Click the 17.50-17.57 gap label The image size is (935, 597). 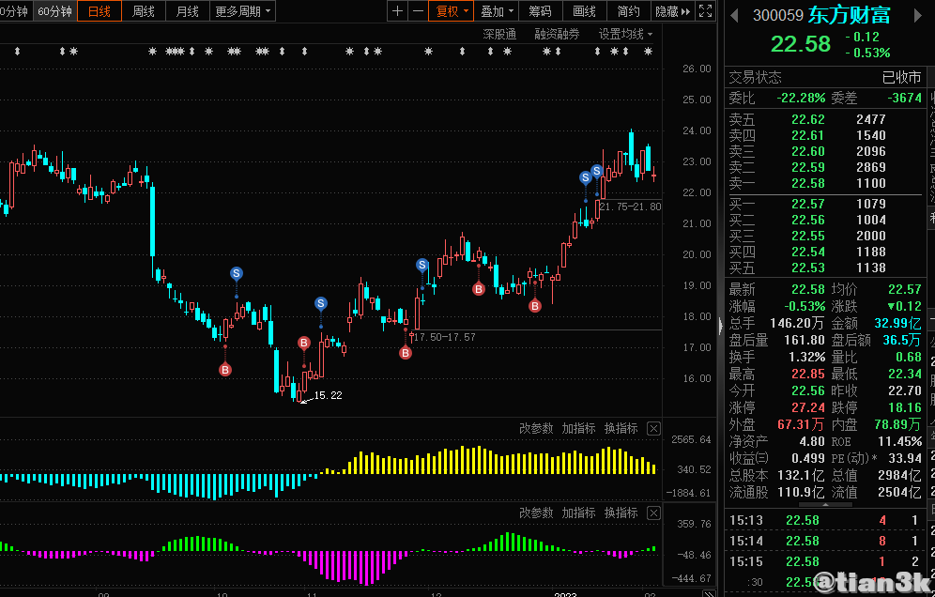tap(444, 337)
